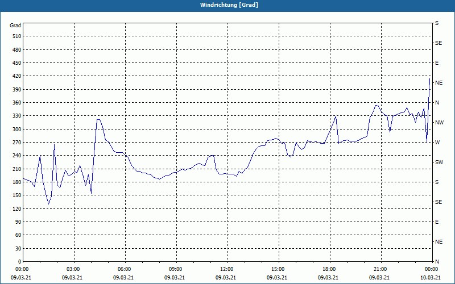
Task: Select the Grad unit label on y-axis
Action: (x=15, y=26)
